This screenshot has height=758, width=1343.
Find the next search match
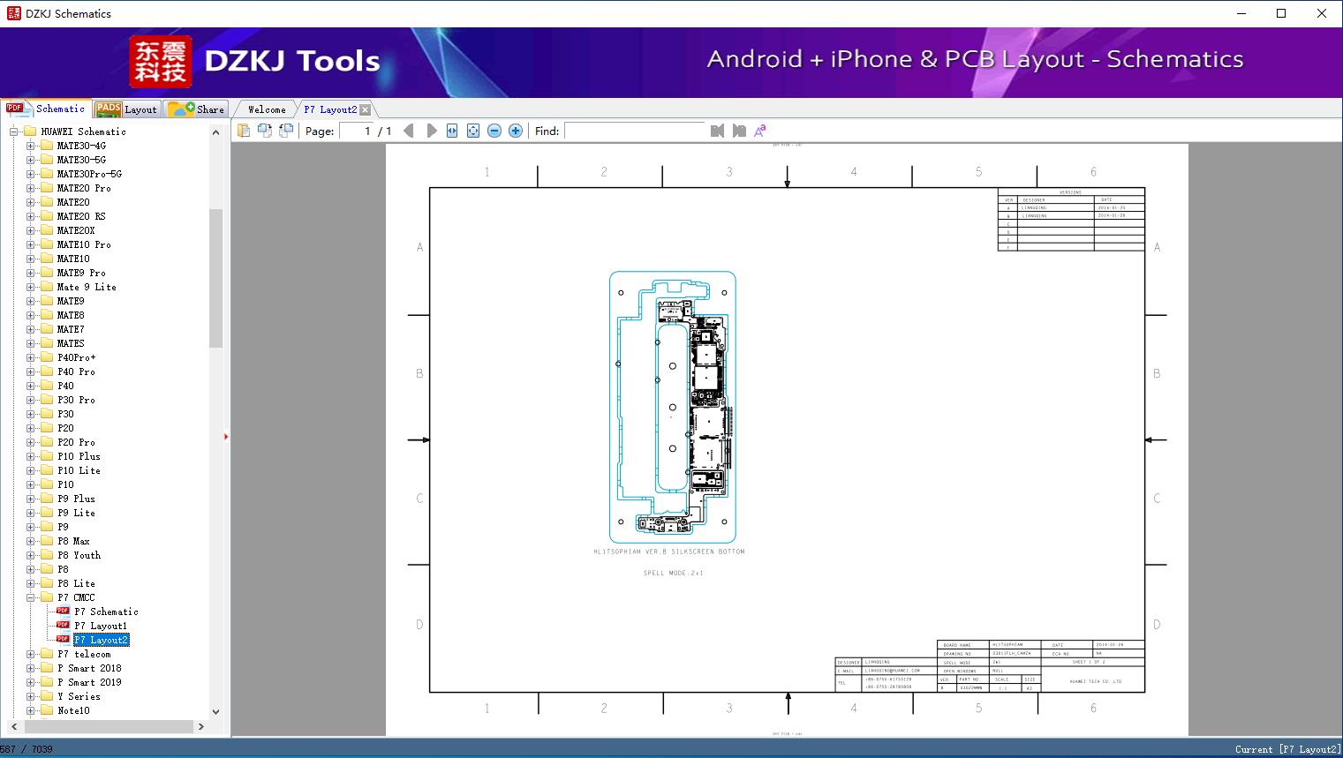coord(739,131)
